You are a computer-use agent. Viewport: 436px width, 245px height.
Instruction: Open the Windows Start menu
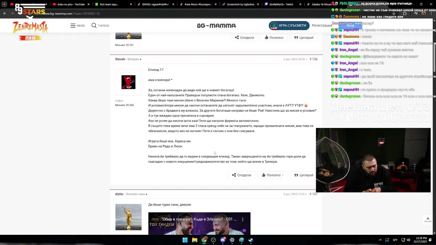(185, 240)
